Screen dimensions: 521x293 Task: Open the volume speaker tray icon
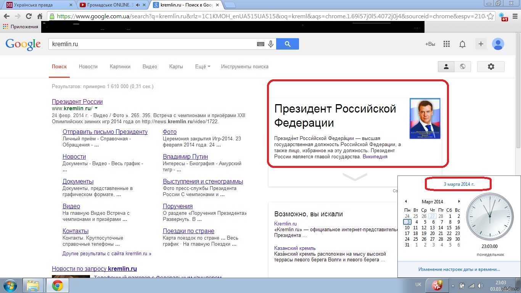480,285
